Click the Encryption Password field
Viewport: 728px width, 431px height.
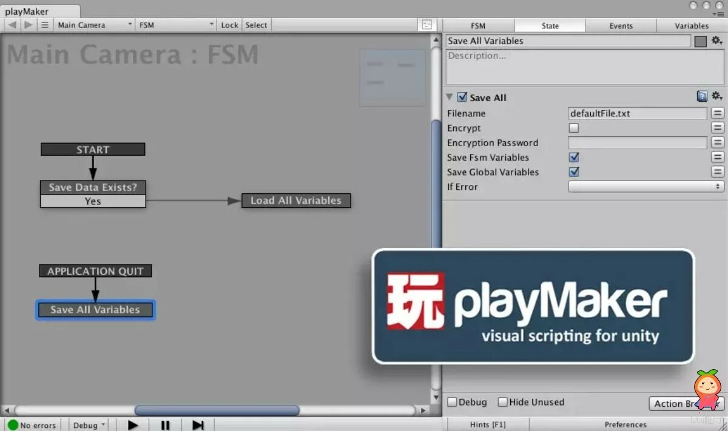pos(637,142)
